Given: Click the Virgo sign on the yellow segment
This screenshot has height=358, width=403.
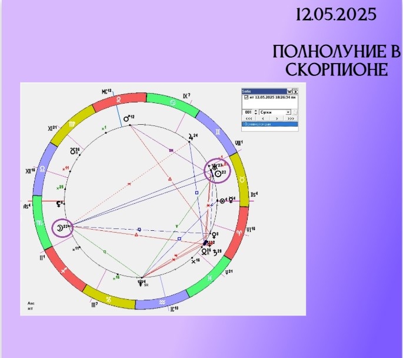Looking at the screenshot, I should pyautogui.click(x=71, y=124).
